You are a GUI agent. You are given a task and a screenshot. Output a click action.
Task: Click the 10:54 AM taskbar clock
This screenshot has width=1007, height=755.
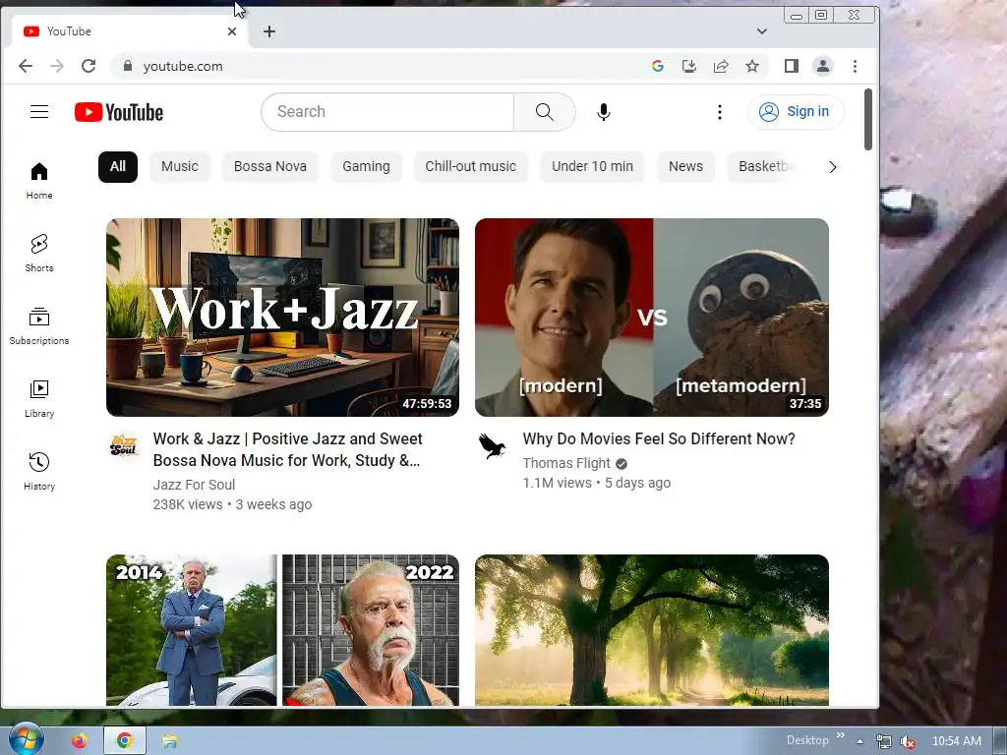[x=957, y=741]
